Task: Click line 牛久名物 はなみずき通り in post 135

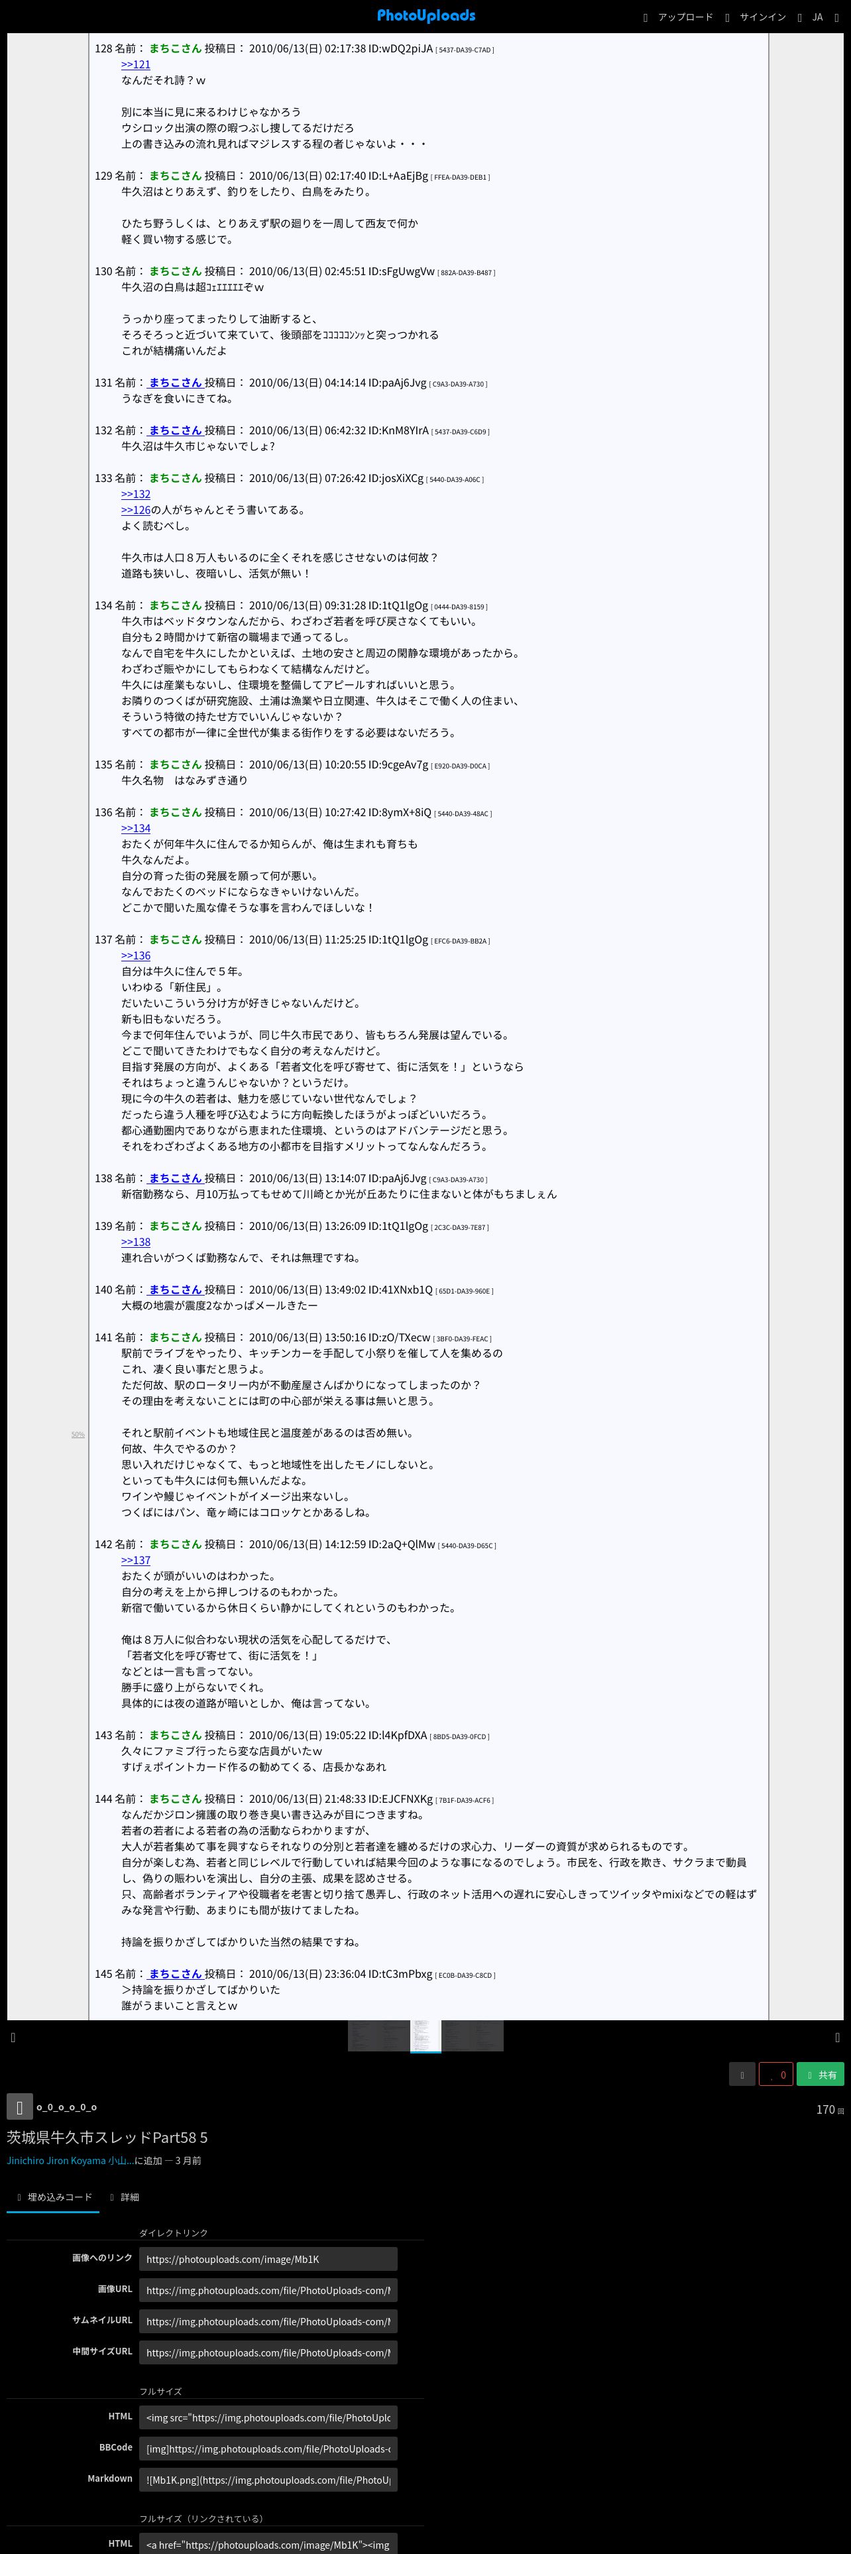Action: coord(184,780)
